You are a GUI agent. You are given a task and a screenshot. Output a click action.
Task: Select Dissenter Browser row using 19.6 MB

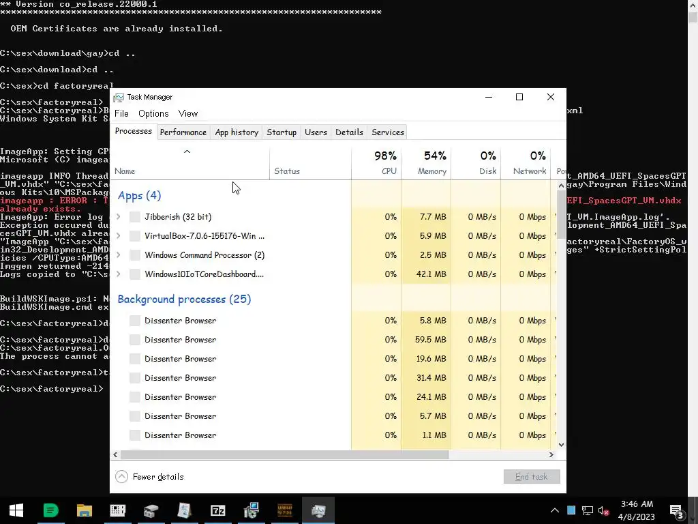[x=333, y=359]
